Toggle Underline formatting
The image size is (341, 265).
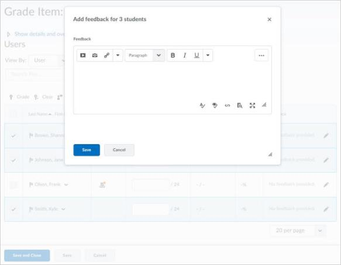tap(197, 55)
